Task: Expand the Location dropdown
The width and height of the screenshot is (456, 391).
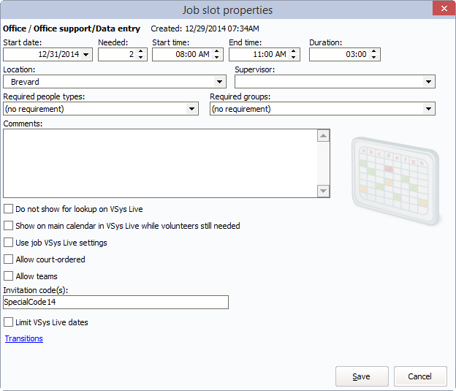Action: point(219,82)
